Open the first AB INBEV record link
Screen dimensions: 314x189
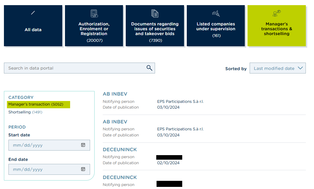coord(115,94)
